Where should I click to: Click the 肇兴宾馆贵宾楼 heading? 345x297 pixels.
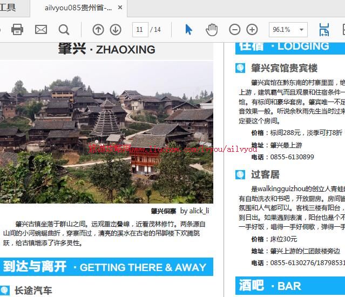284,68
